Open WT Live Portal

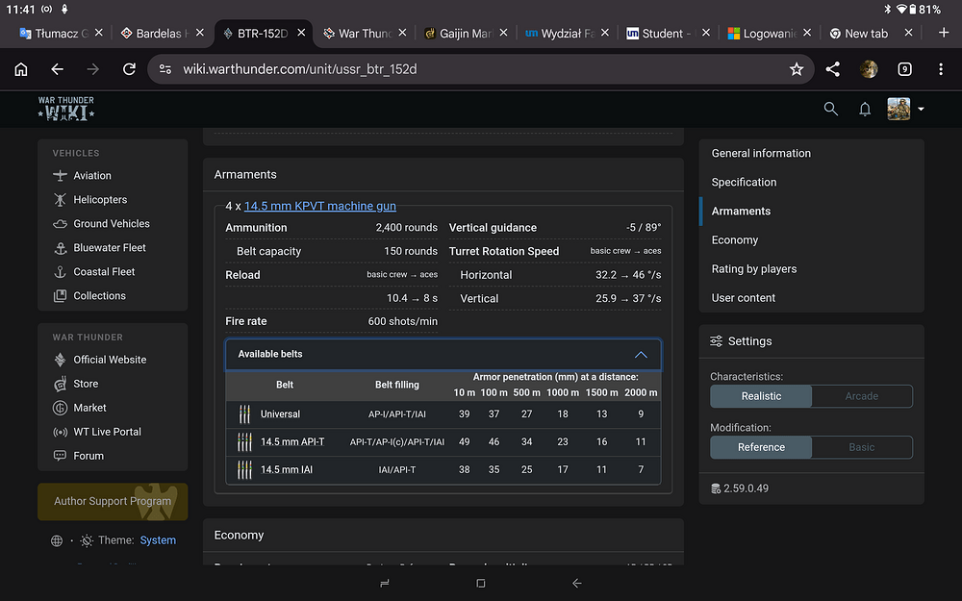click(x=97, y=432)
